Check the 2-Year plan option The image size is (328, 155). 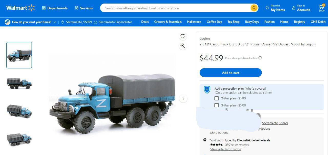click(217, 98)
